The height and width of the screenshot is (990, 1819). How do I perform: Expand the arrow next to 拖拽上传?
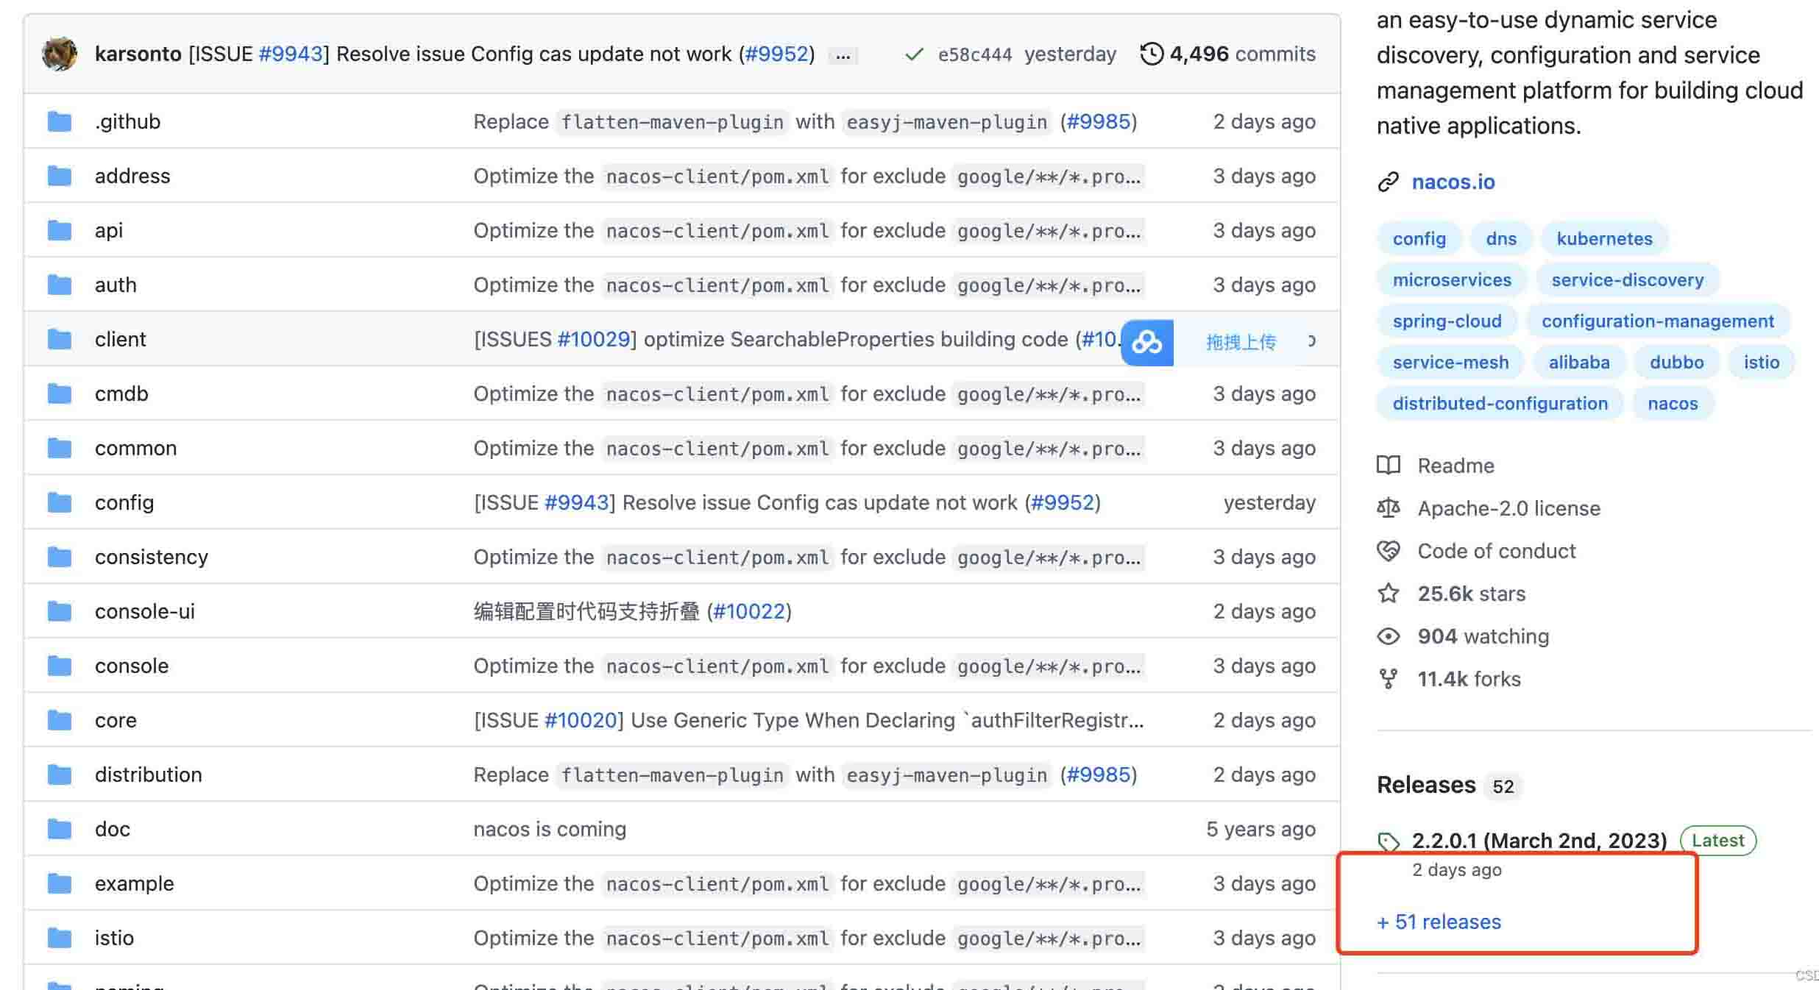pyautogui.click(x=1311, y=341)
